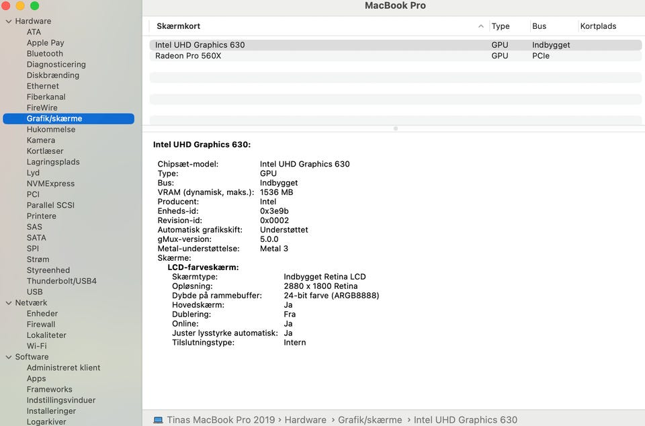Viewport: 645px width, 426px height.
Task: Open Lagringsplads in the sidebar
Action: 53,162
